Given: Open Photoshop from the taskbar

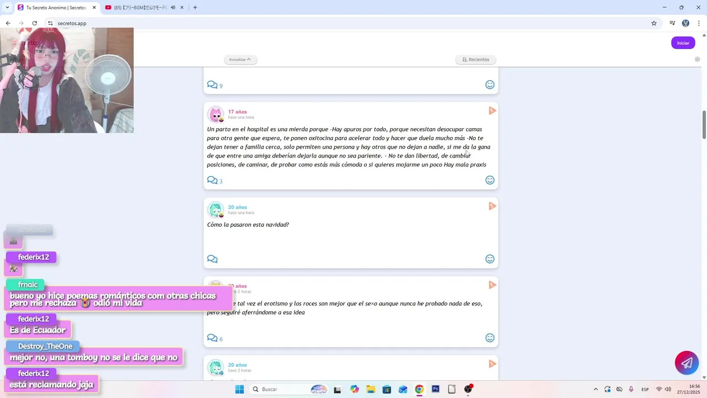Looking at the screenshot, I should point(435,389).
